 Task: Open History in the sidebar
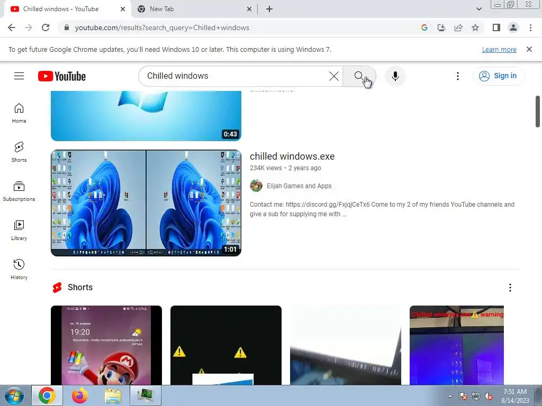pos(19,269)
